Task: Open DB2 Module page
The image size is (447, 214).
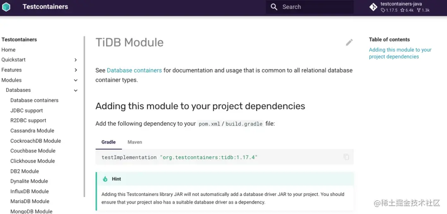Action: pyautogui.click(x=25, y=171)
